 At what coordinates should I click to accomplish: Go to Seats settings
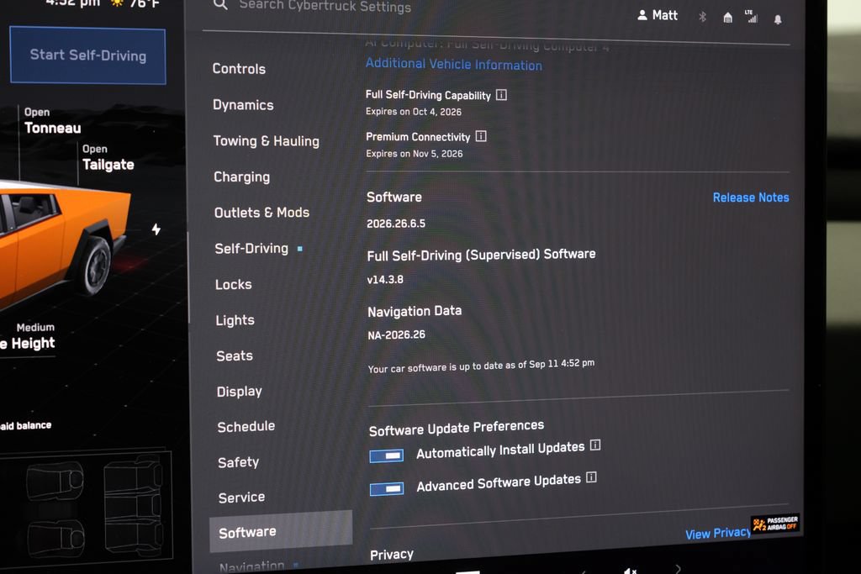[x=235, y=355]
